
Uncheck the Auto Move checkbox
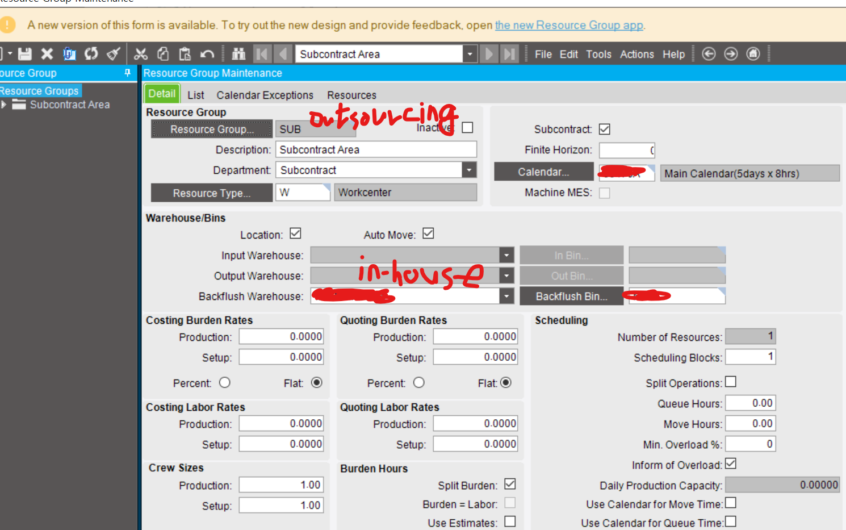428,233
